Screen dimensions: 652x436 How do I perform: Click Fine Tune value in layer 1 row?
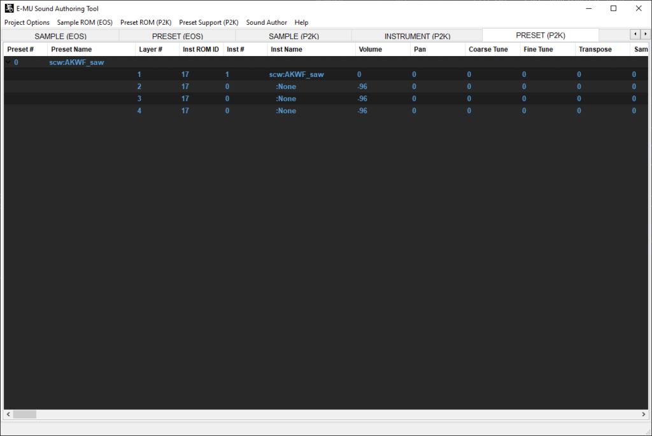524,74
